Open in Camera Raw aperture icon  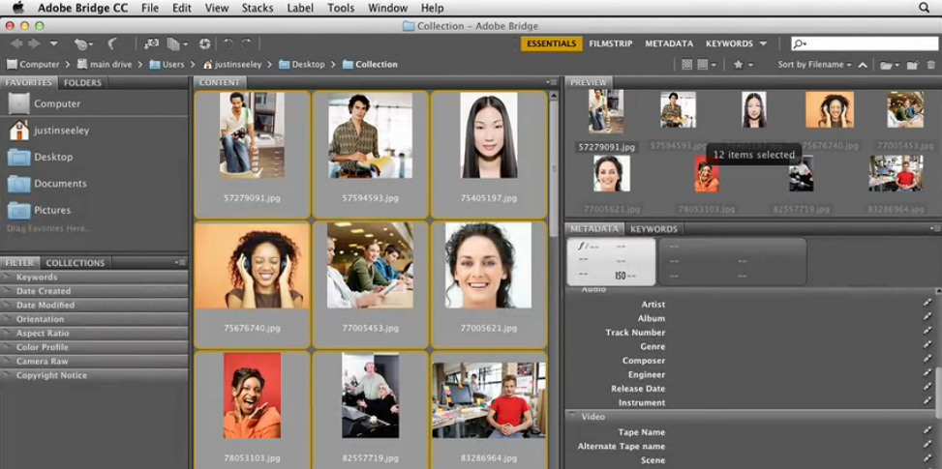pos(205,44)
